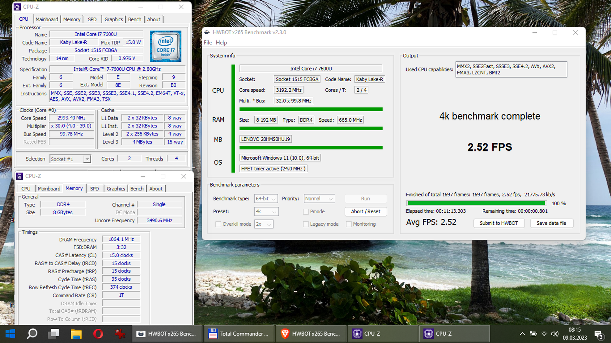Viewport: 611px width, 343px height.
Task: Open Preset 4k dropdown
Action: pyautogui.click(x=267, y=212)
